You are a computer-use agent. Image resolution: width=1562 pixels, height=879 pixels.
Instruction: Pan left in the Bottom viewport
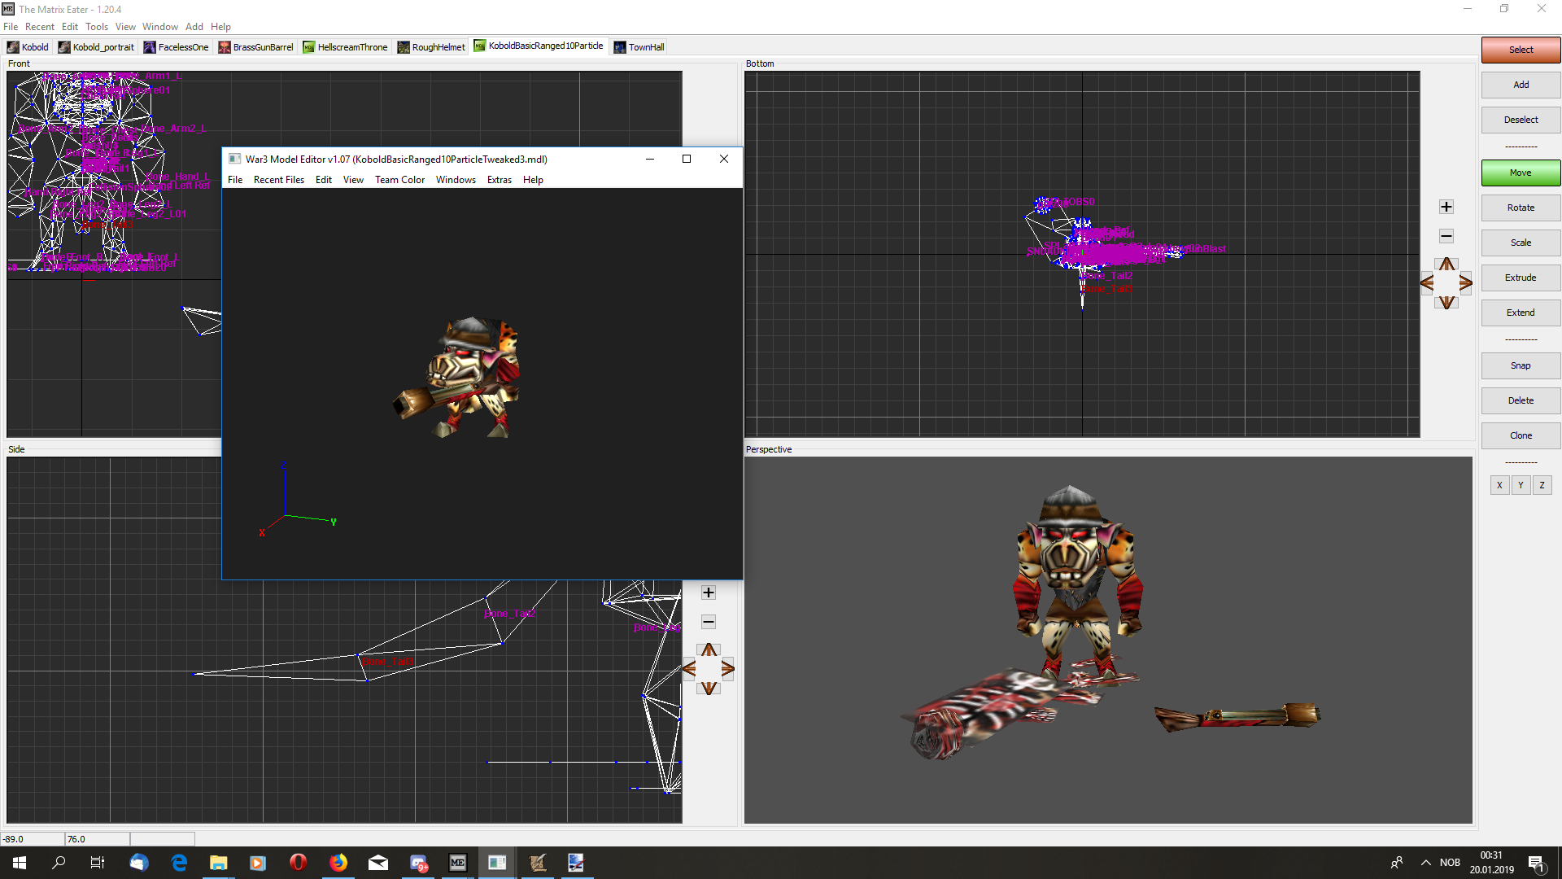coord(1427,283)
